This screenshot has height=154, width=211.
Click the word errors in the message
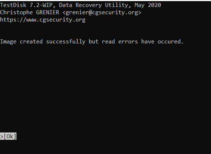click(x=128, y=42)
